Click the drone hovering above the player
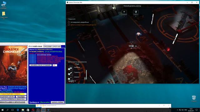Viewport: 200px width, 112px height. [139, 34]
